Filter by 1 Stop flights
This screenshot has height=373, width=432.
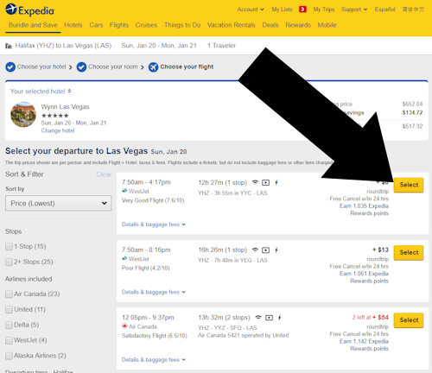[x=9, y=247]
